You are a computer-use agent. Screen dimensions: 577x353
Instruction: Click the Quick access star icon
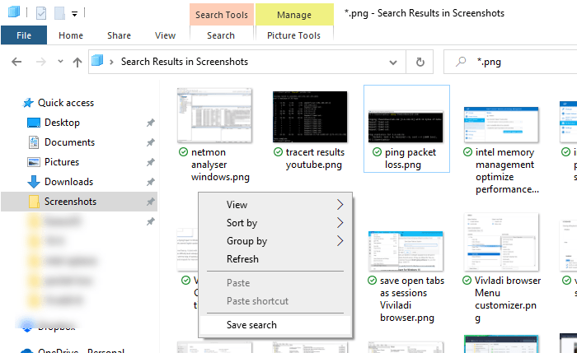(x=28, y=103)
